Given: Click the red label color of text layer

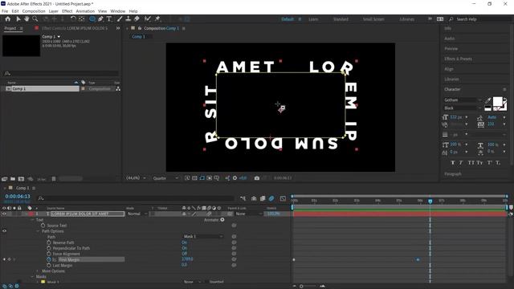Looking at the screenshot, I should click(31, 214).
